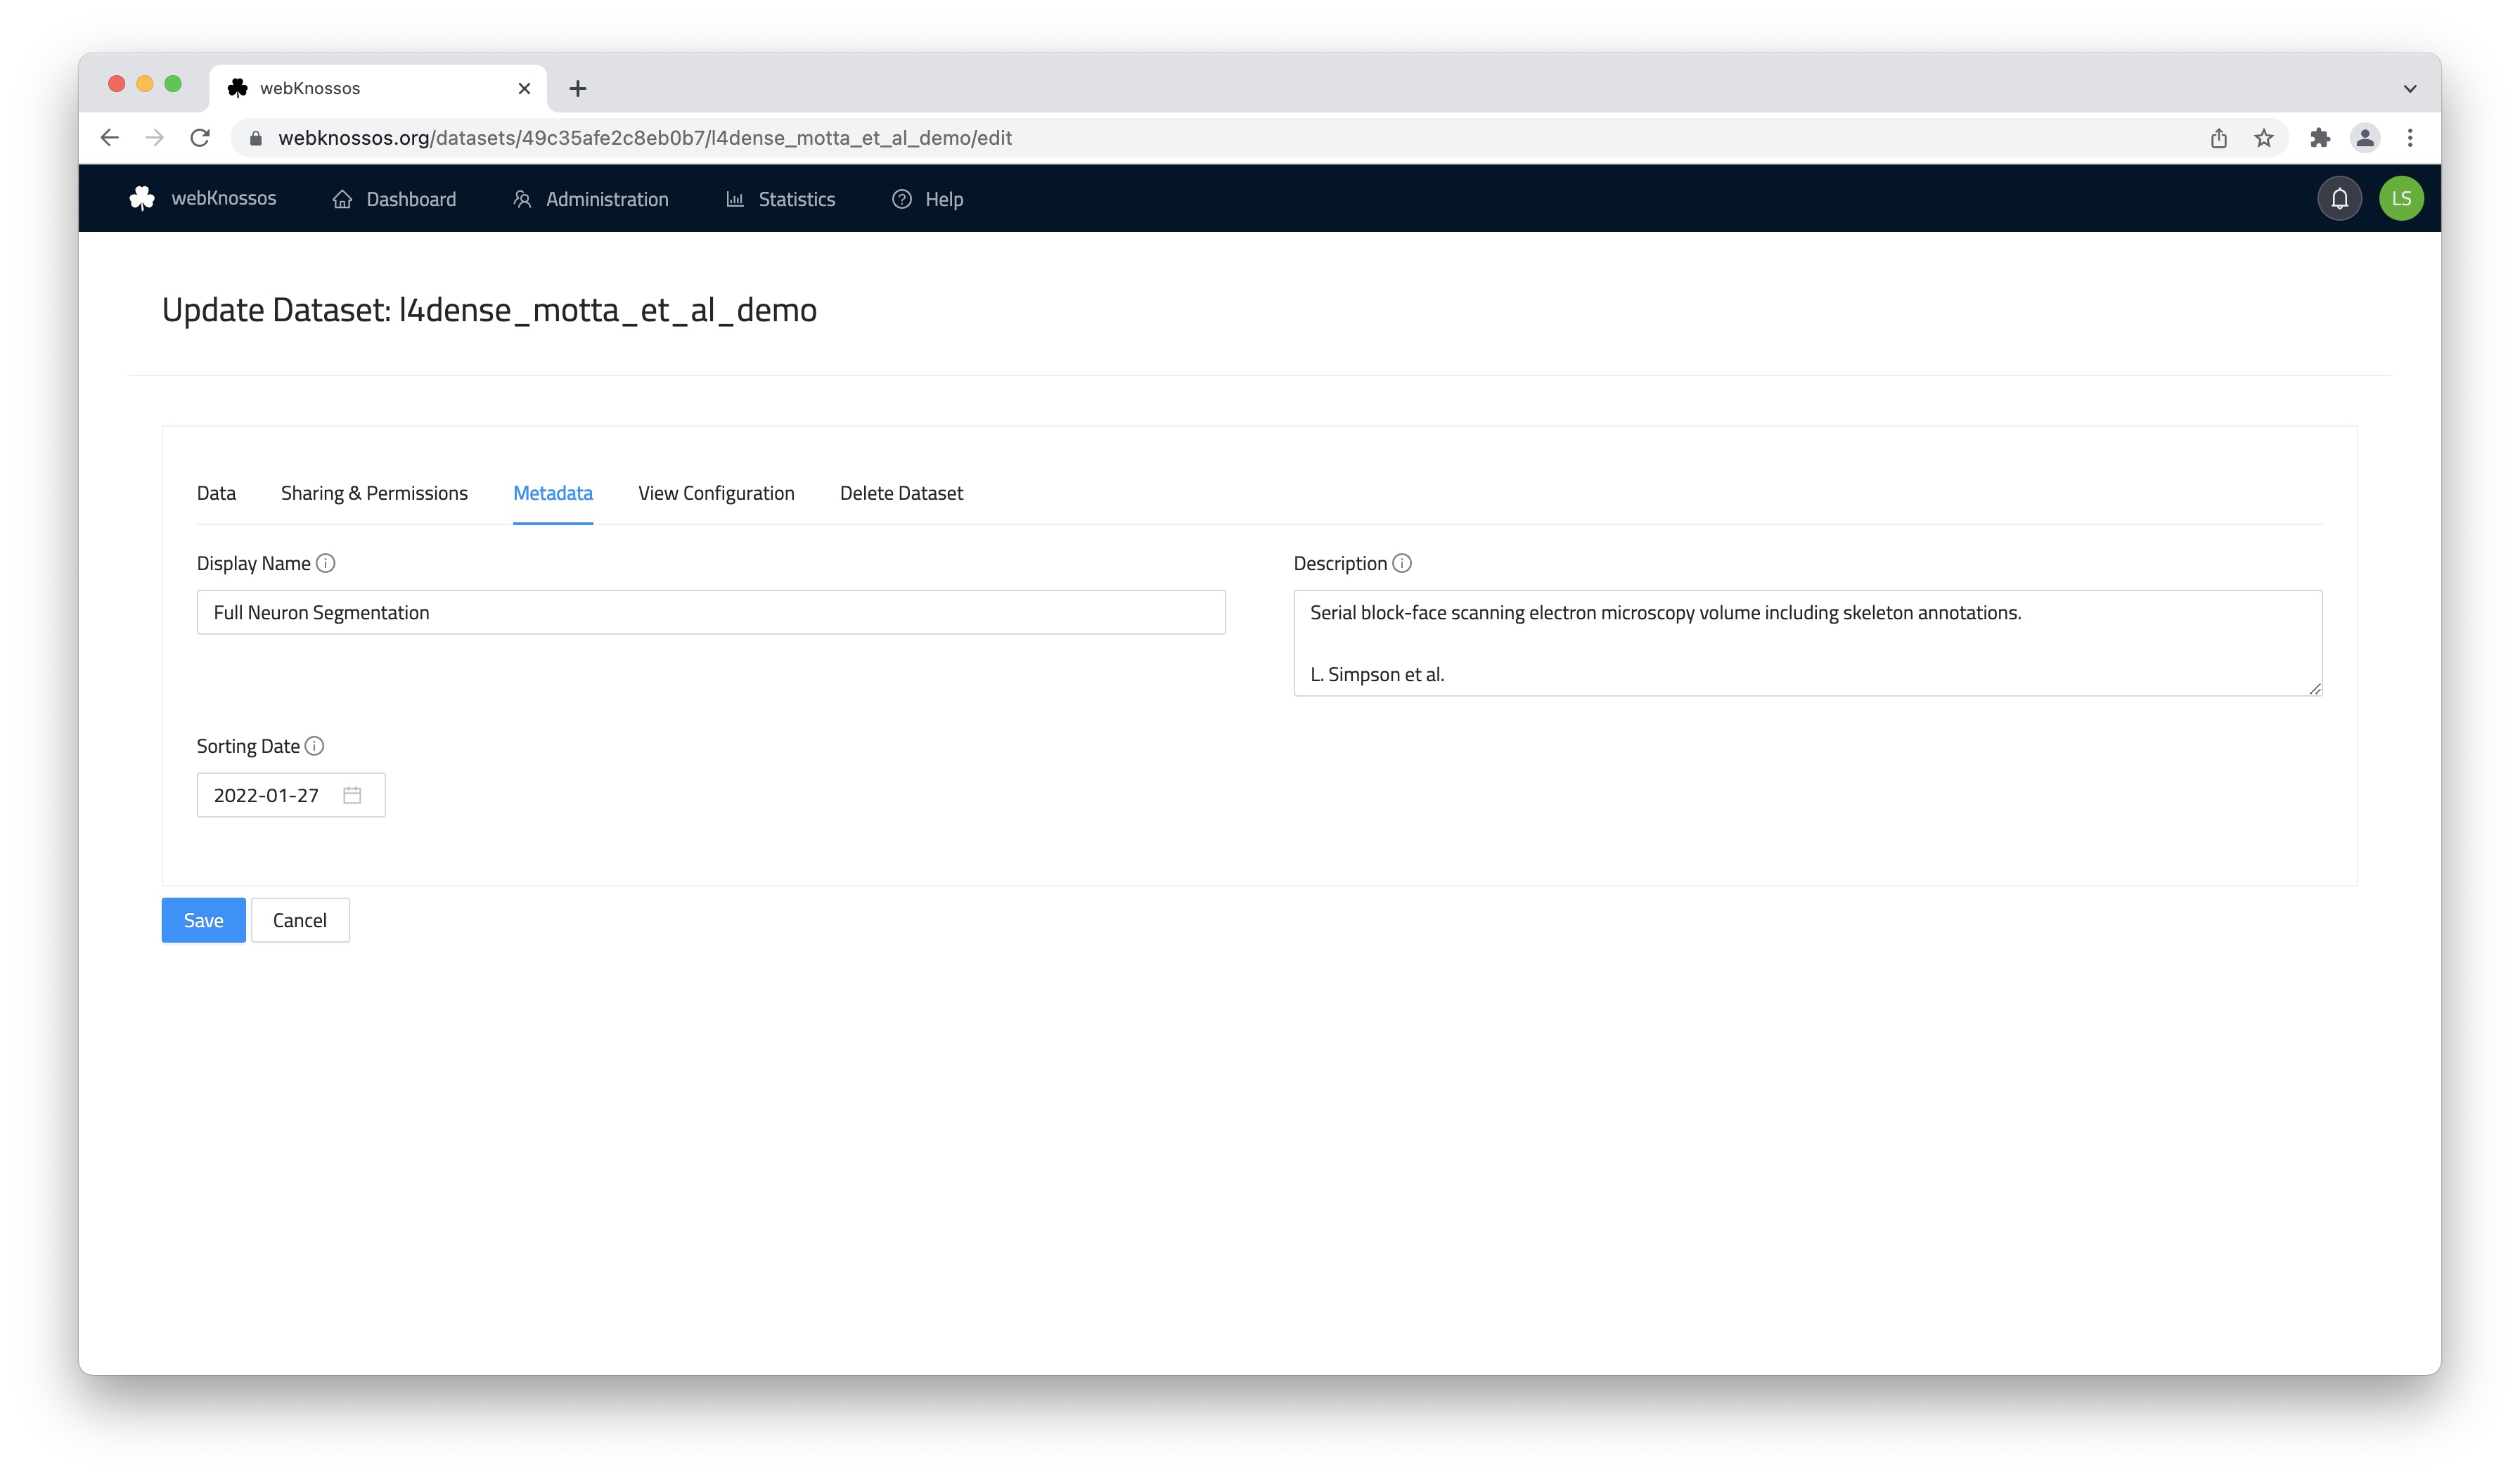Click the Help question mark icon
The height and width of the screenshot is (1479, 2520).
pyautogui.click(x=902, y=199)
